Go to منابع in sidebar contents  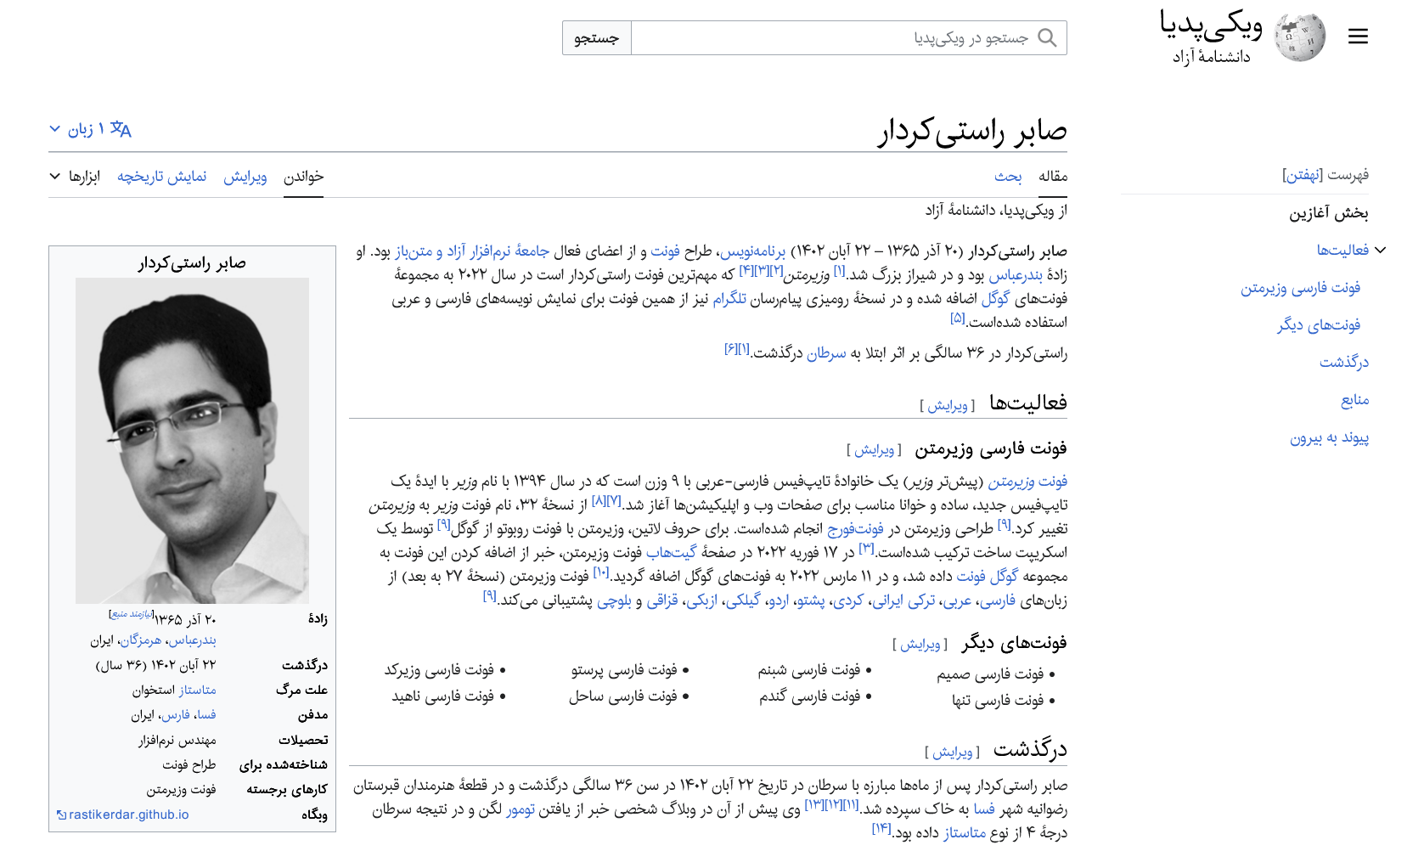point(1354,400)
